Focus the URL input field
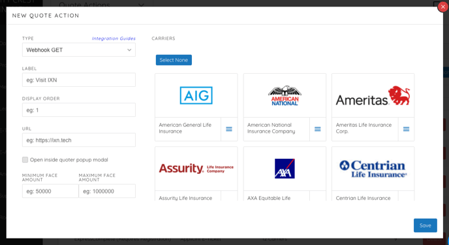The image size is (449, 245). click(79, 140)
